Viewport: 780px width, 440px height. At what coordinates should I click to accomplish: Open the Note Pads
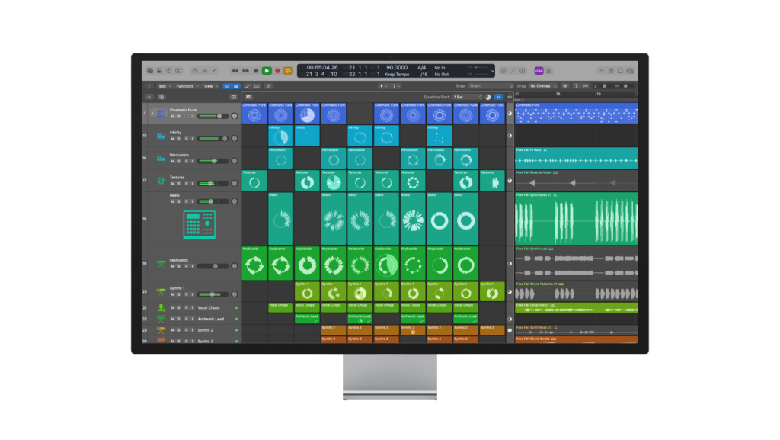pyautogui.click(x=611, y=70)
